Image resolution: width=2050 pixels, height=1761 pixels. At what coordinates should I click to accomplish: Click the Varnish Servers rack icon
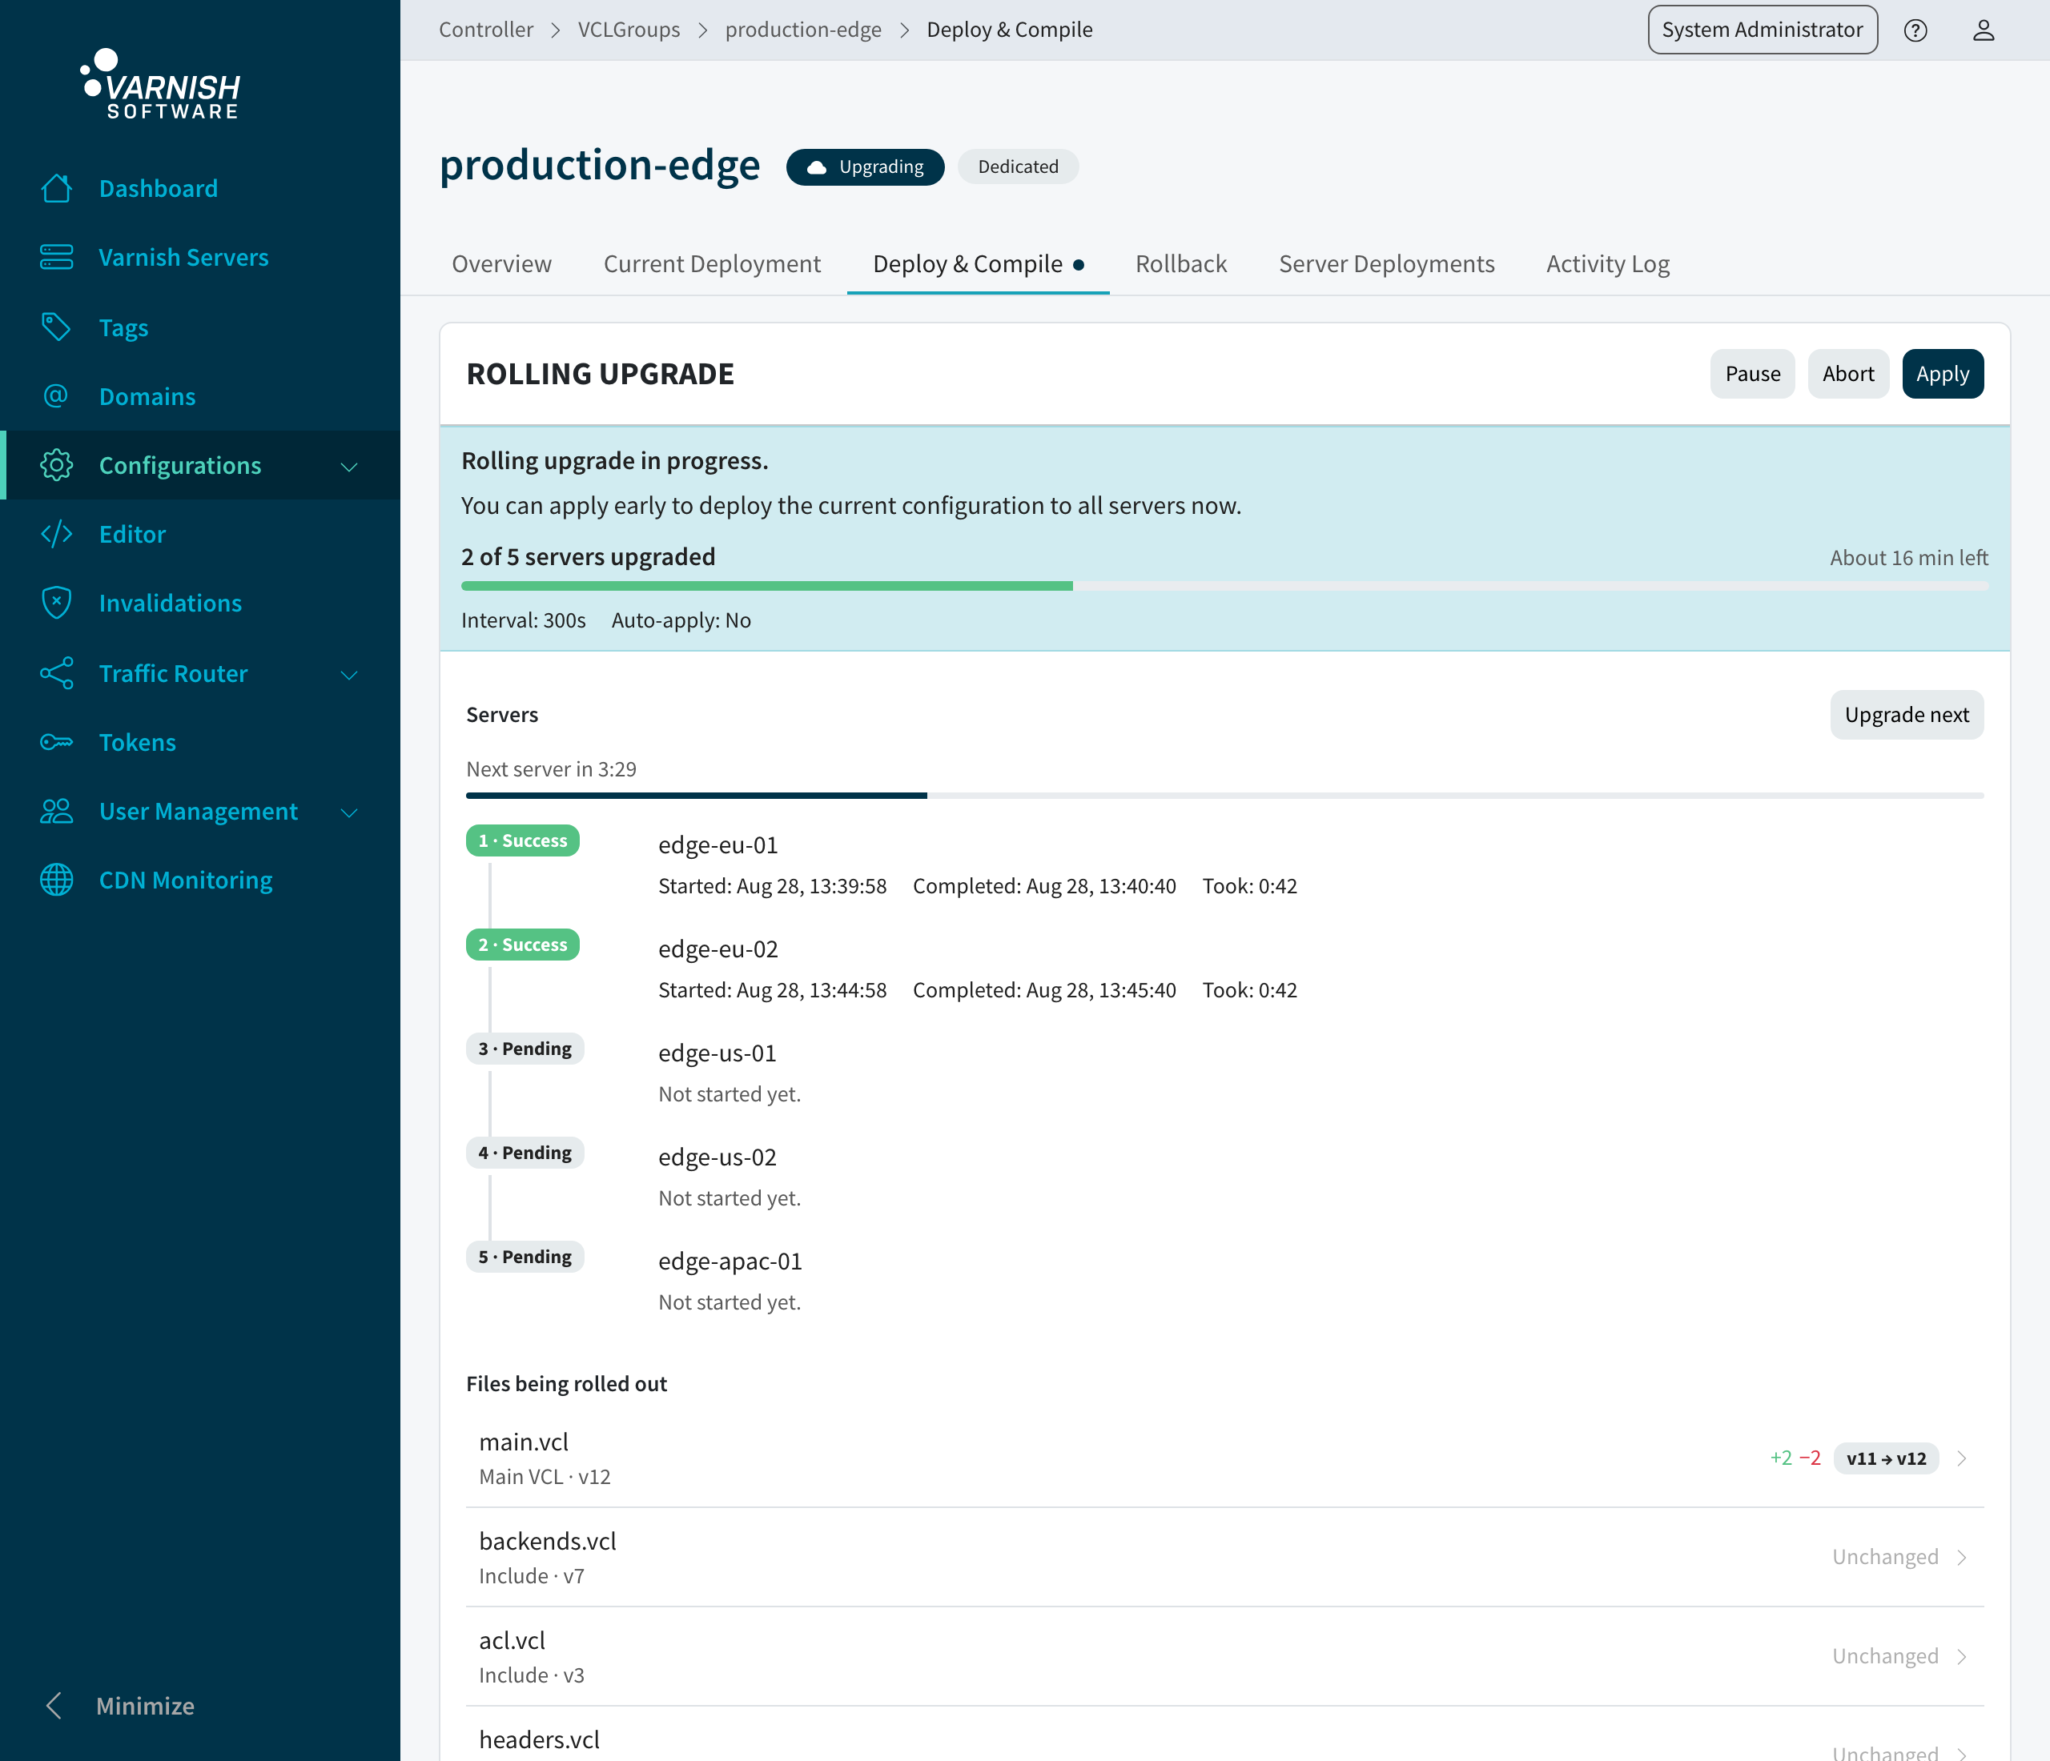coord(56,257)
